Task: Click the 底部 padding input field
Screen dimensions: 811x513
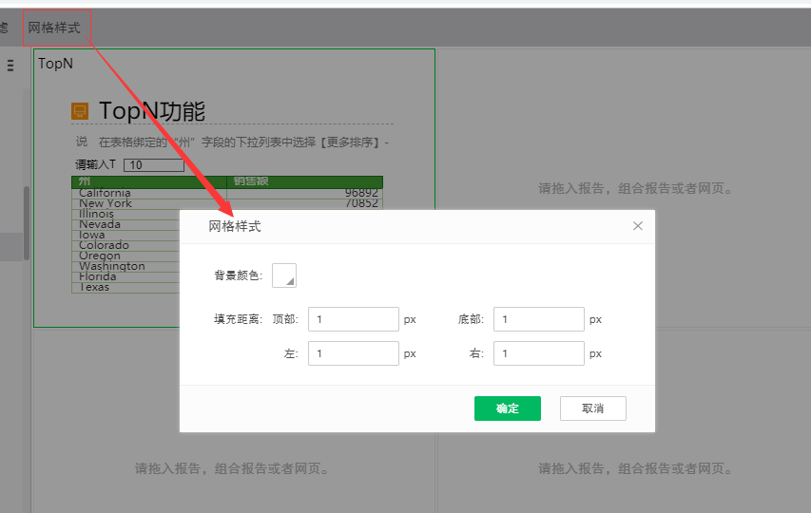Action: 538,319
